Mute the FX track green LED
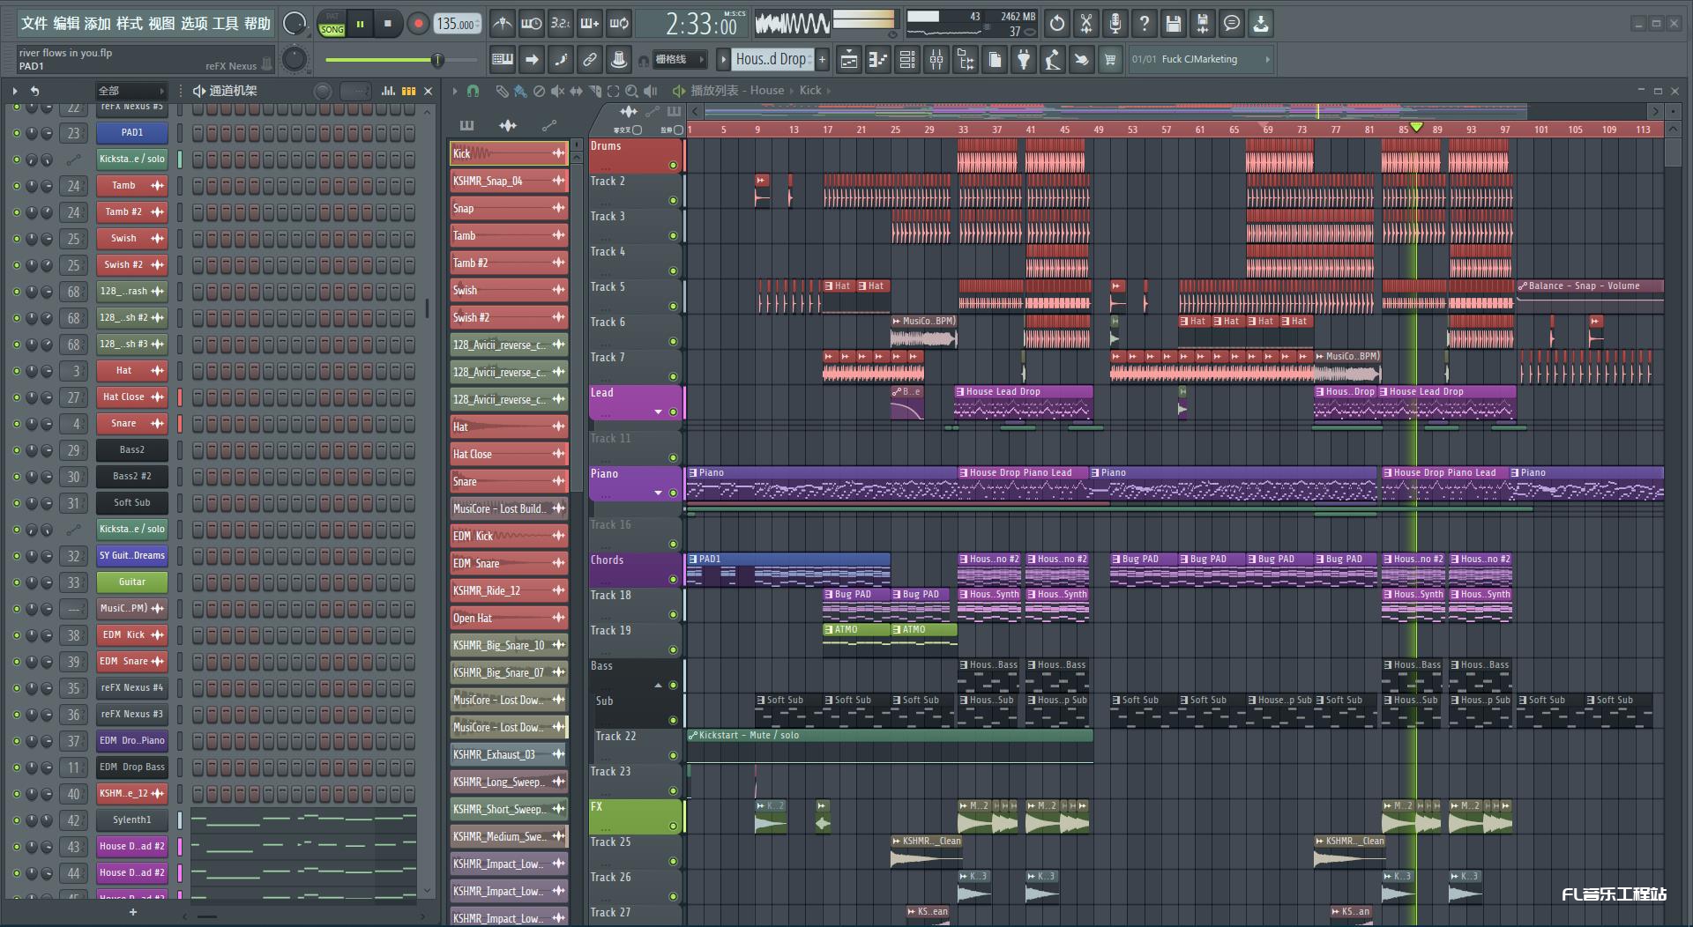 coord(673,827)
